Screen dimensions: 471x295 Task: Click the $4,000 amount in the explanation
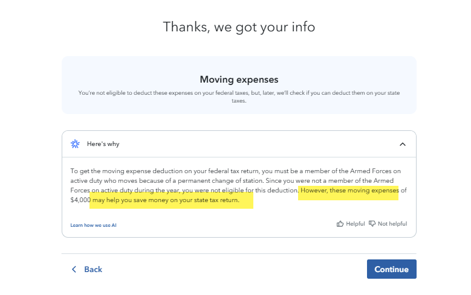click(80, 200)
